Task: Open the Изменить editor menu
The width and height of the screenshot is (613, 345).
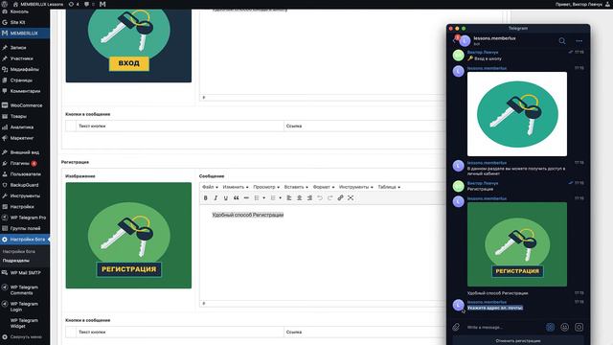Action: 236,187
